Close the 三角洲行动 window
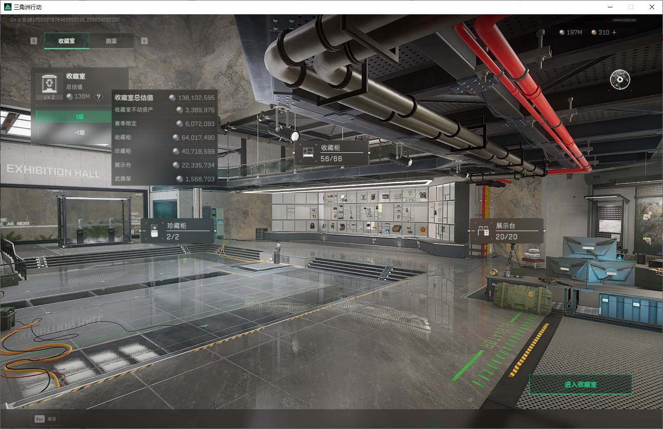Image resolution: width=663 pixels, height=429 pixels. 652,7
